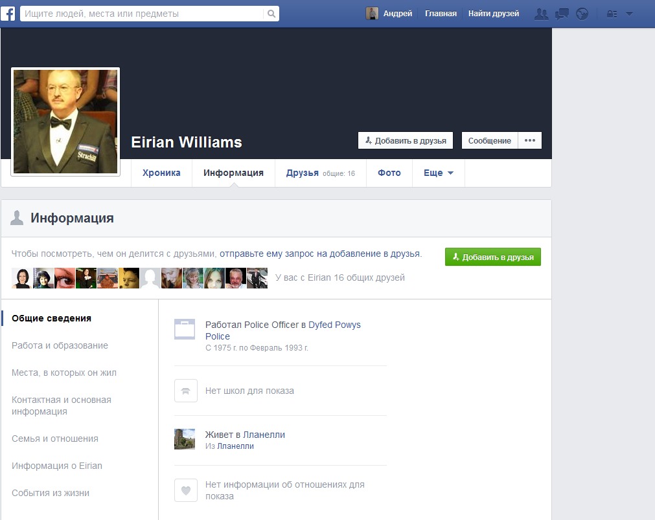Open last mutual friend thumbnail in row
Image resolution: width=655 pixels, height=520 pixels.
tap(257, 278)
